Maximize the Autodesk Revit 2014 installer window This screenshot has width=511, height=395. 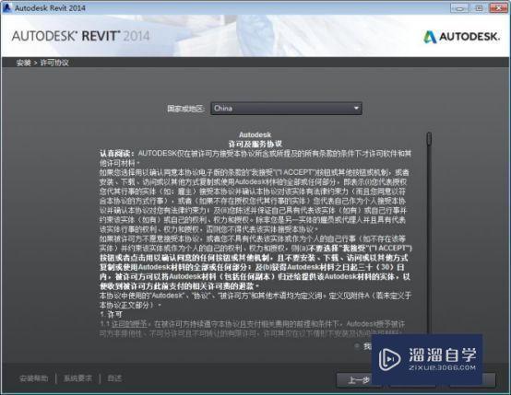pos(479,8)
